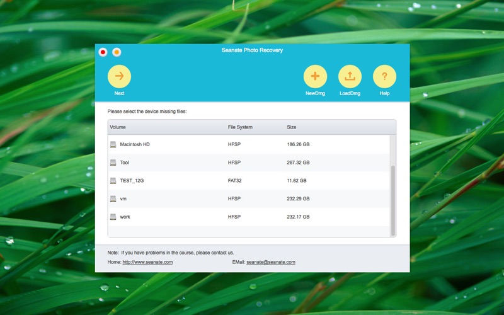Open Help with the question mark icon
504x315 pixels.
pos(384,76)
